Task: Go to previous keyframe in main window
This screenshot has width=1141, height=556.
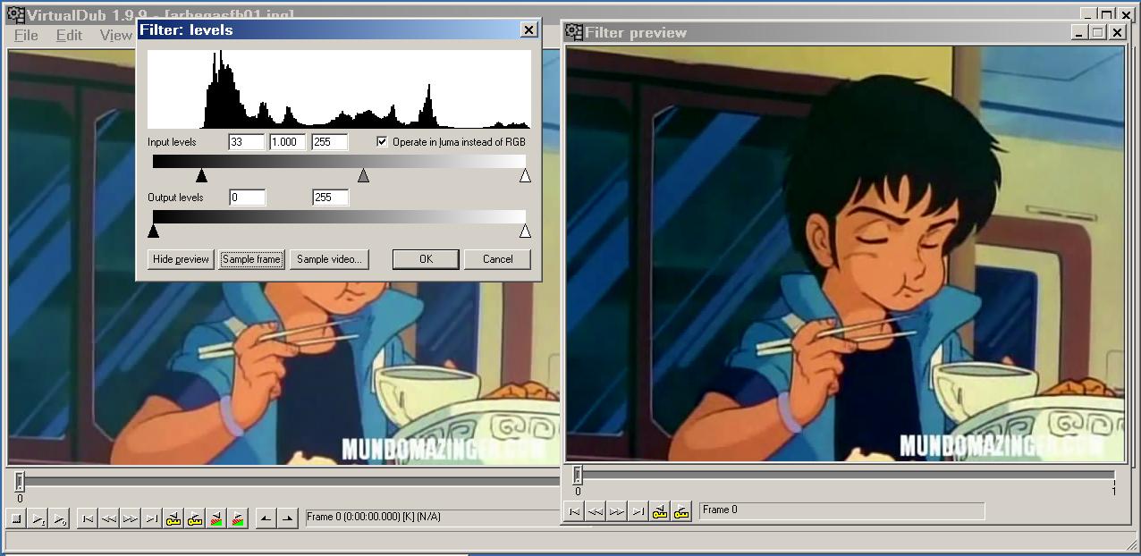Action: coord(173,518)
